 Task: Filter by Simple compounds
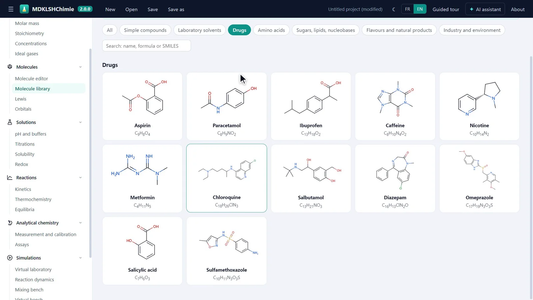[x=145, y=30]
